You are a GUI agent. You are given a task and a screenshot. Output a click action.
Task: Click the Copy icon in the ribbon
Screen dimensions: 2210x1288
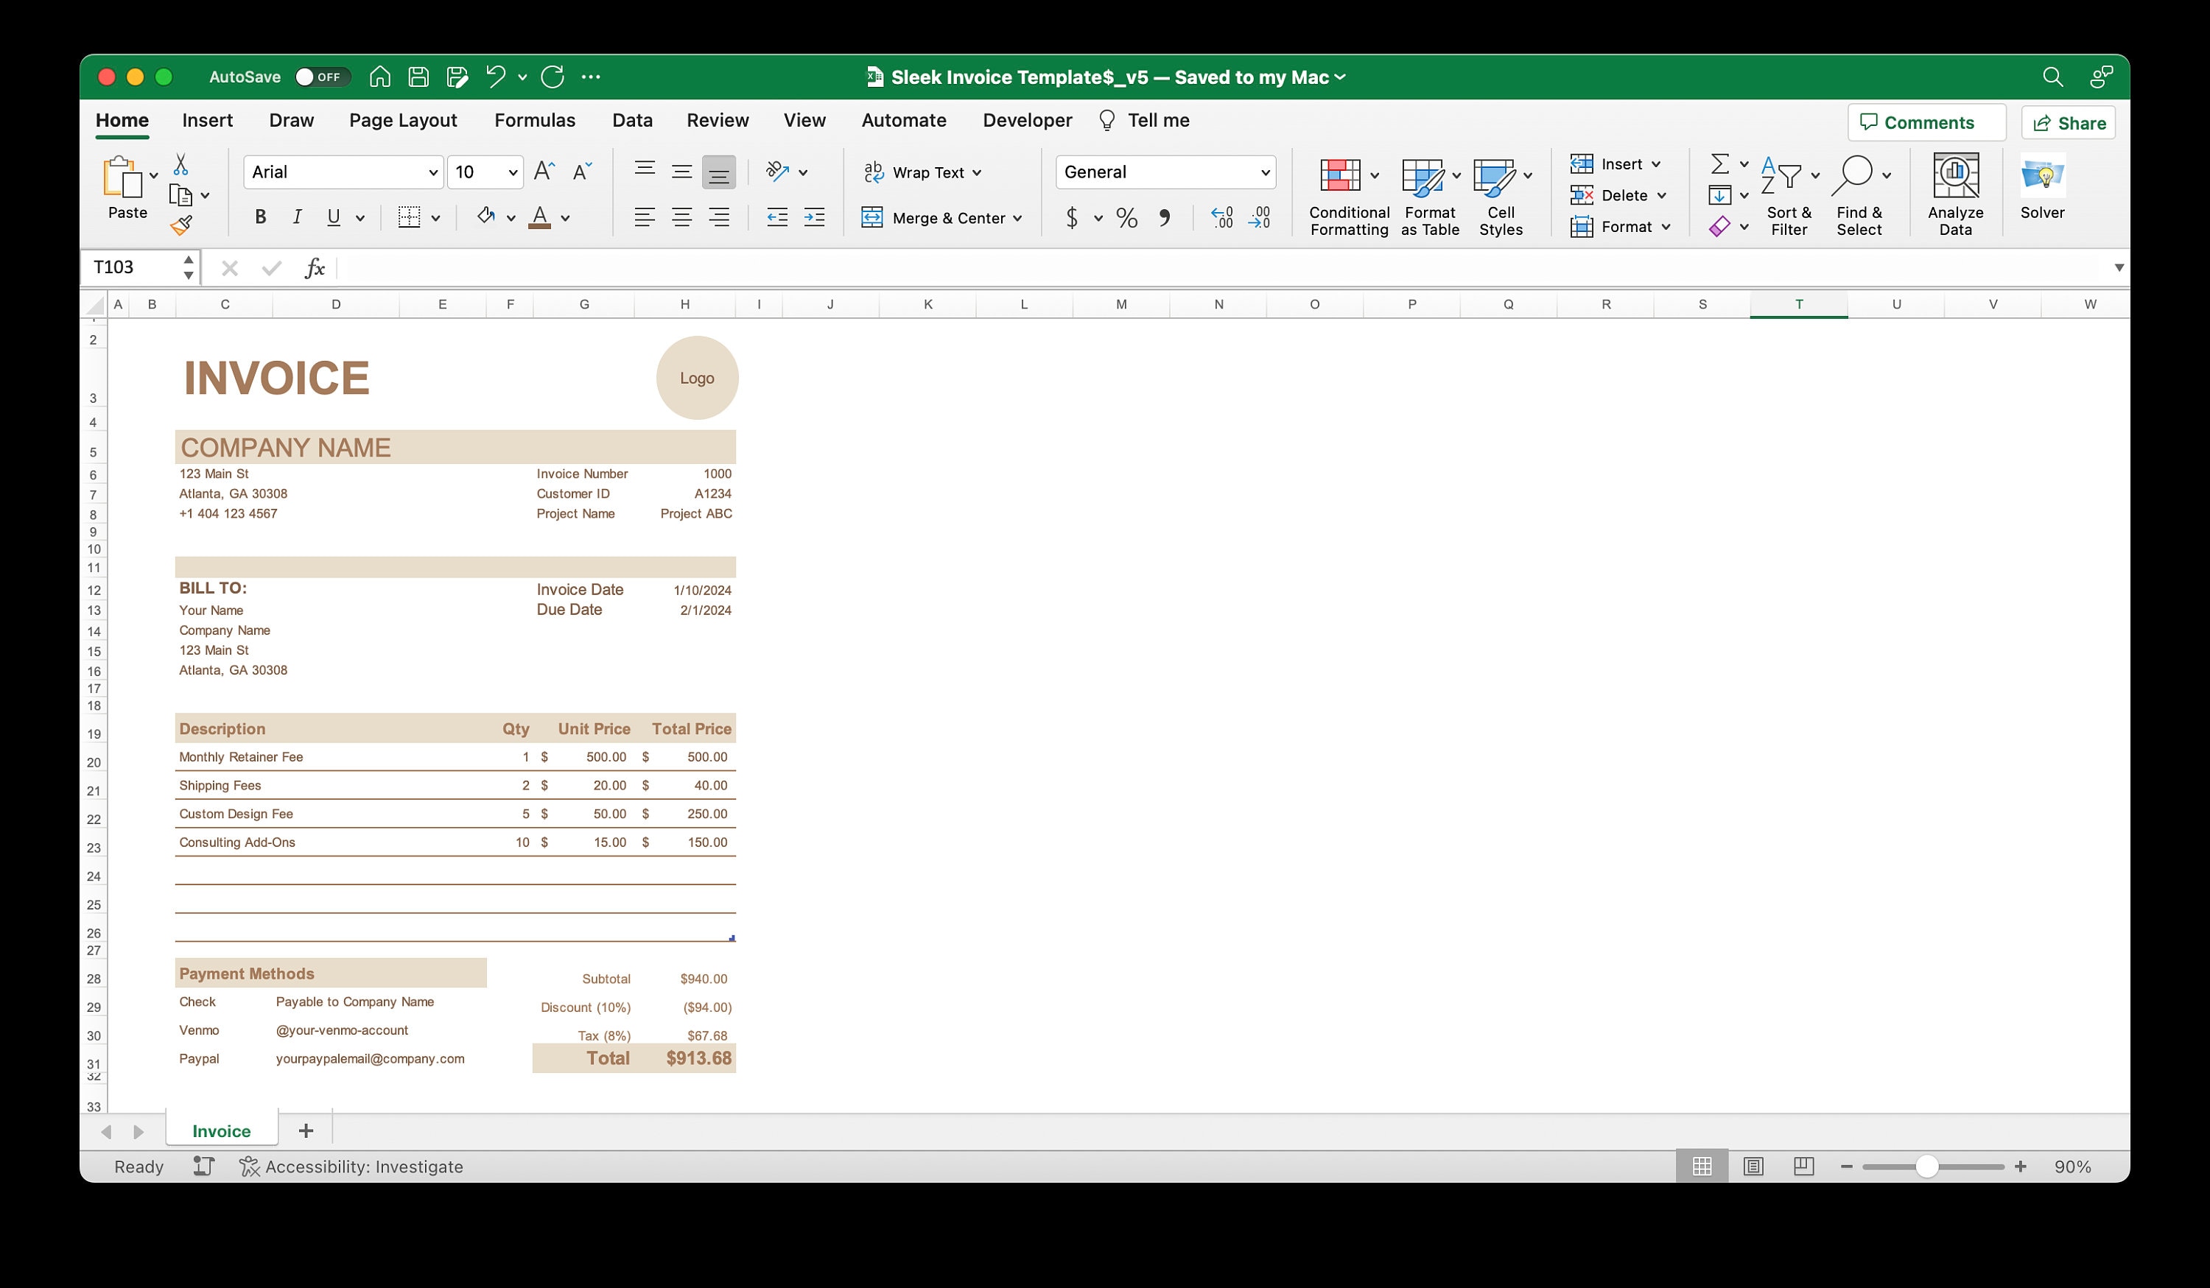180,194
